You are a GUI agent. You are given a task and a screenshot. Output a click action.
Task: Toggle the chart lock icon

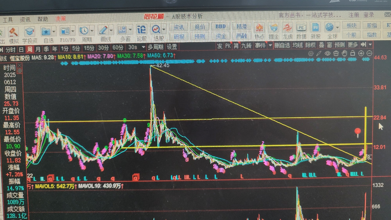click(353, 53)
